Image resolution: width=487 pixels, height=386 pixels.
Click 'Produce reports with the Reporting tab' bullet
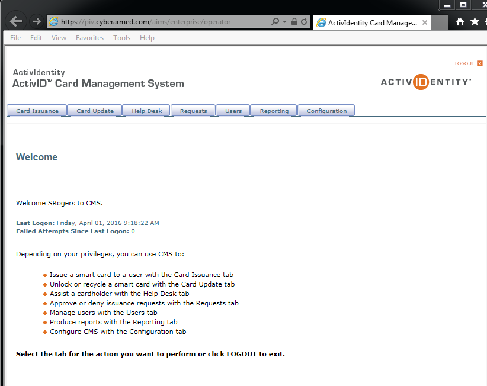[x=113, y=322]
